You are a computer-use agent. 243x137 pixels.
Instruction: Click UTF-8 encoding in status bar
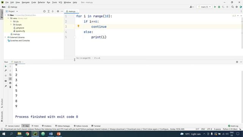coord(209,129)
